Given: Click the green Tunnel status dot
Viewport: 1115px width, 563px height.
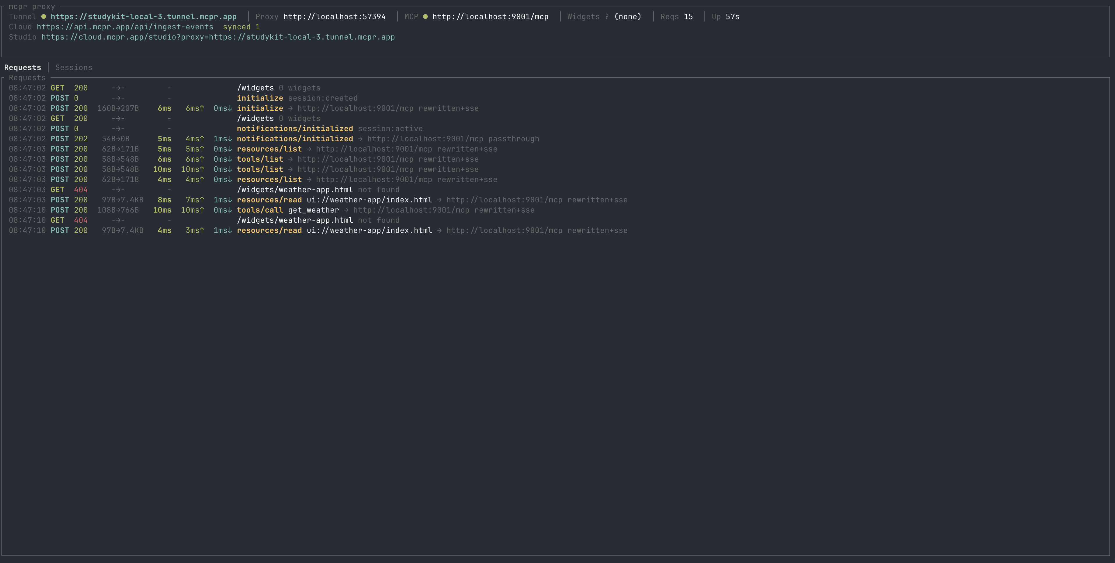Looking at the screenshot, I should point(43,17).
